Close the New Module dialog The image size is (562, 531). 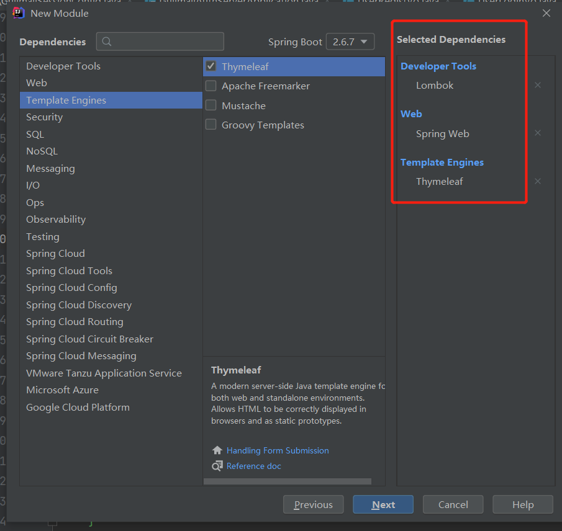pyautogui.click(x=546, y=13)
